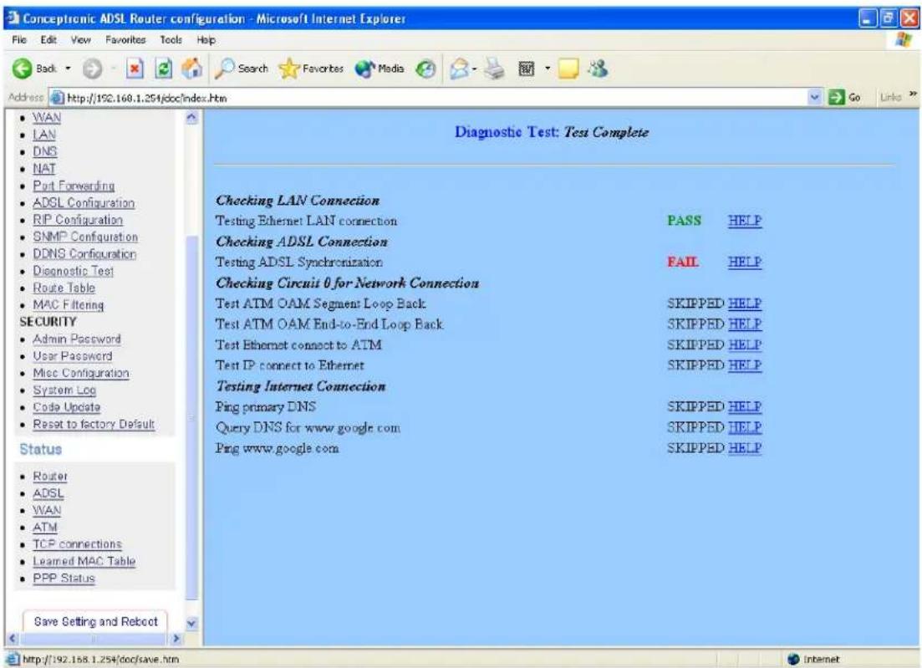
Task: Open HELP for ATM OAM End-to-End Loop Back
Action: [x=745, y=324]
